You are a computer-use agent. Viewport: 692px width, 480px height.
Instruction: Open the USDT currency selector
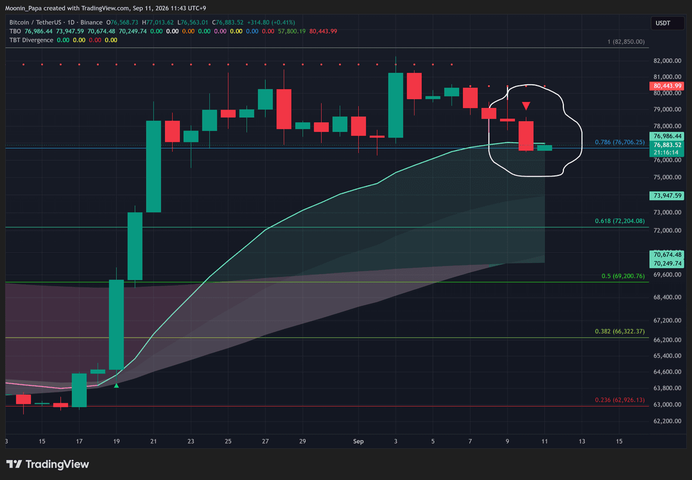point(662,23)
